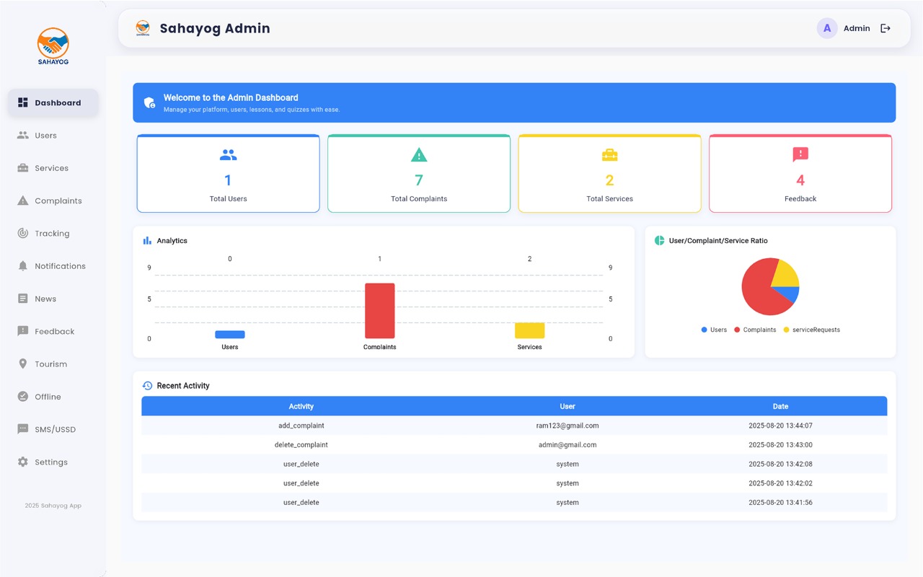Click the Total Complaints card showing 7
Screen dimensions: 923x577
[x=419, y=173]
